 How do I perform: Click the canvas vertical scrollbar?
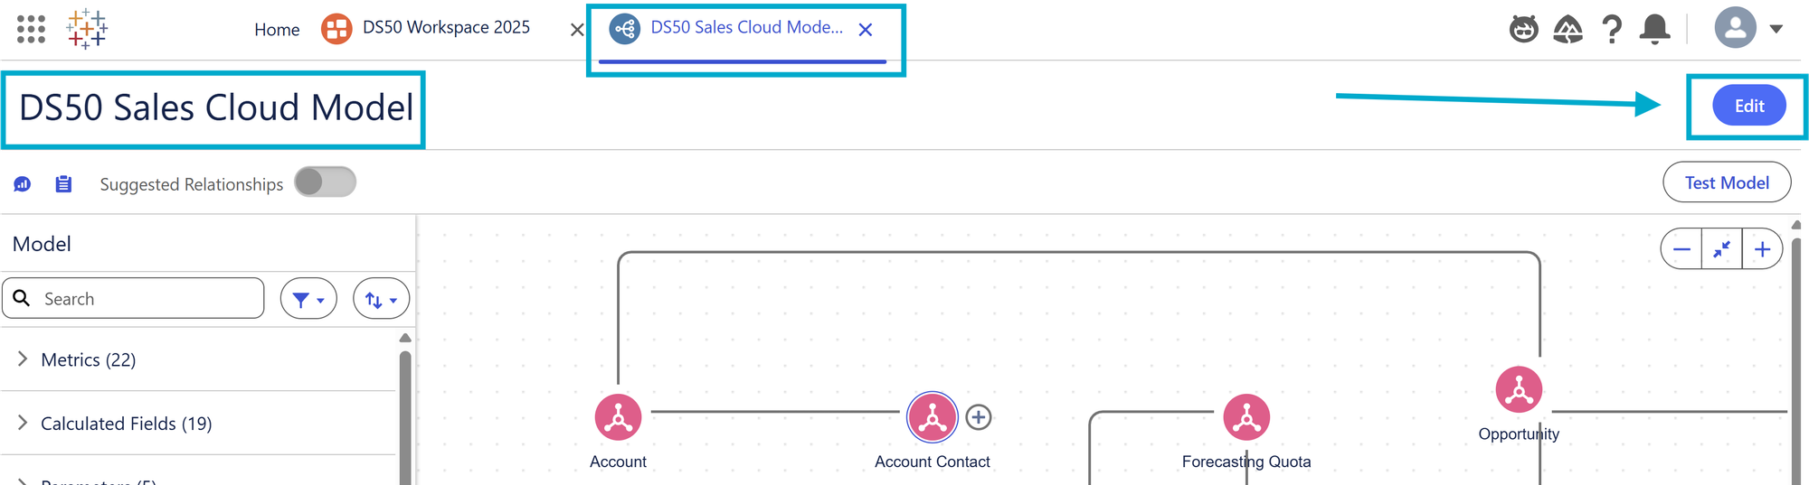[x=1796, y=361]
